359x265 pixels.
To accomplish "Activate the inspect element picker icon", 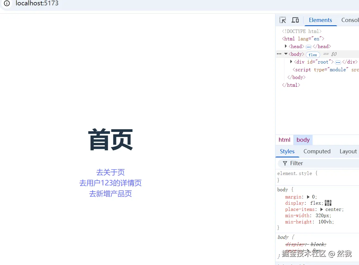I will click(283, 20).
